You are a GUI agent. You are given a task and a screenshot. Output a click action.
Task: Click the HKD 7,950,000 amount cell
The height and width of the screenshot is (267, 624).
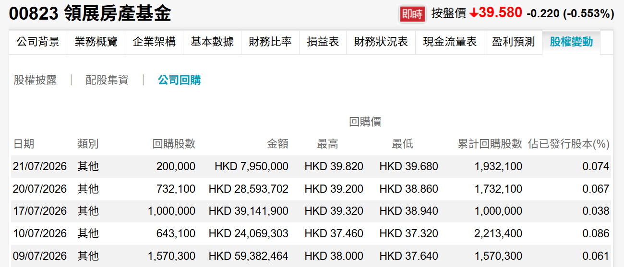[x=252, y=166]
